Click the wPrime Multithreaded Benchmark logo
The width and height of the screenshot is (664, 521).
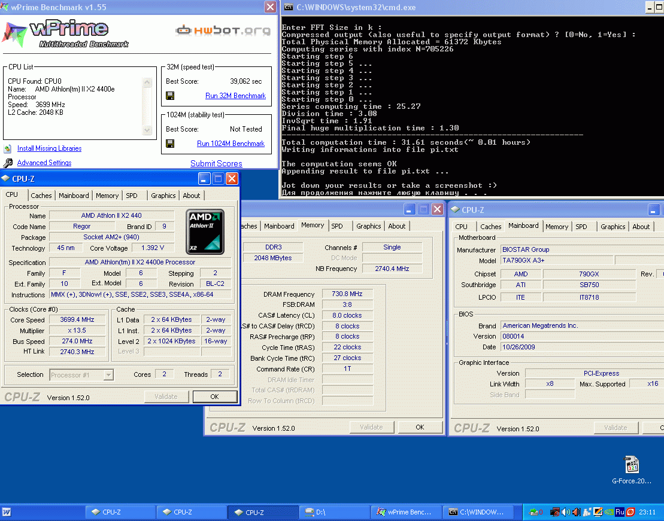pyautogui.click(x=66, y=33)
